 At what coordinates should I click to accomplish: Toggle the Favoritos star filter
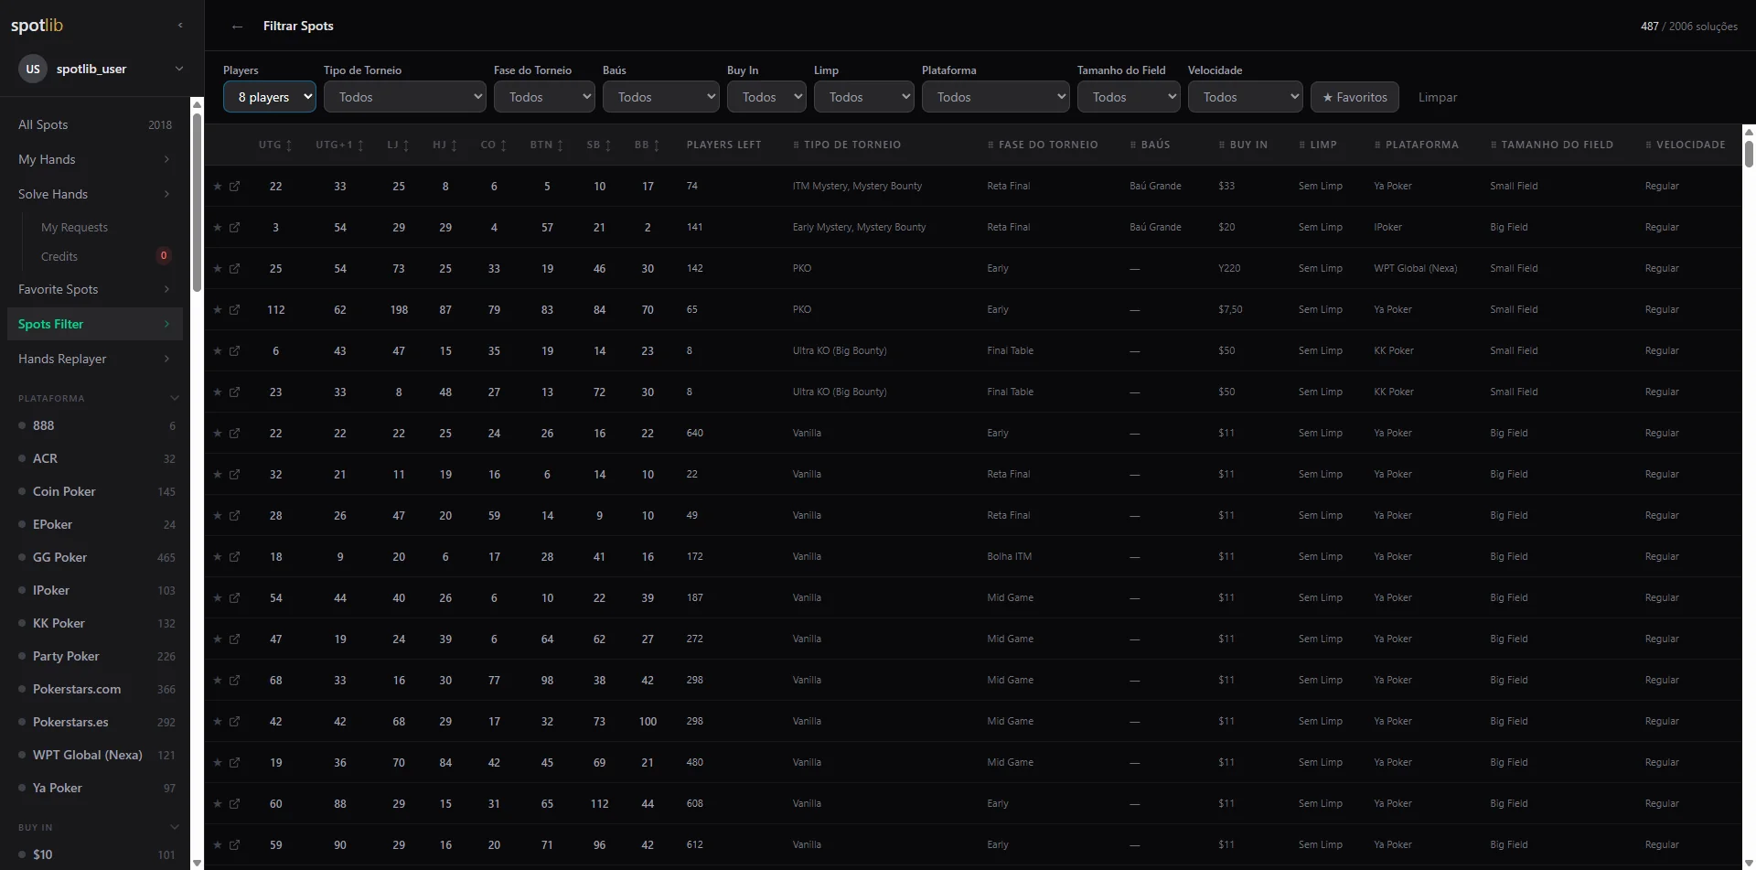(x=1354, y=97)
